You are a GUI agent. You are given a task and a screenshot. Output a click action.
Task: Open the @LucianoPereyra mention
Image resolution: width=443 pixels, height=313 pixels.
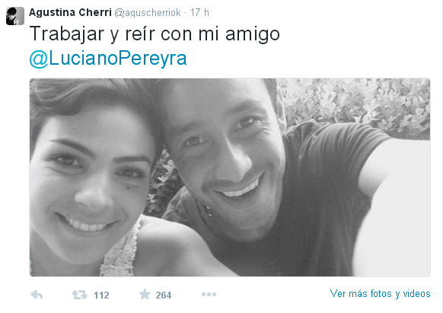click(x=108, y=59)
